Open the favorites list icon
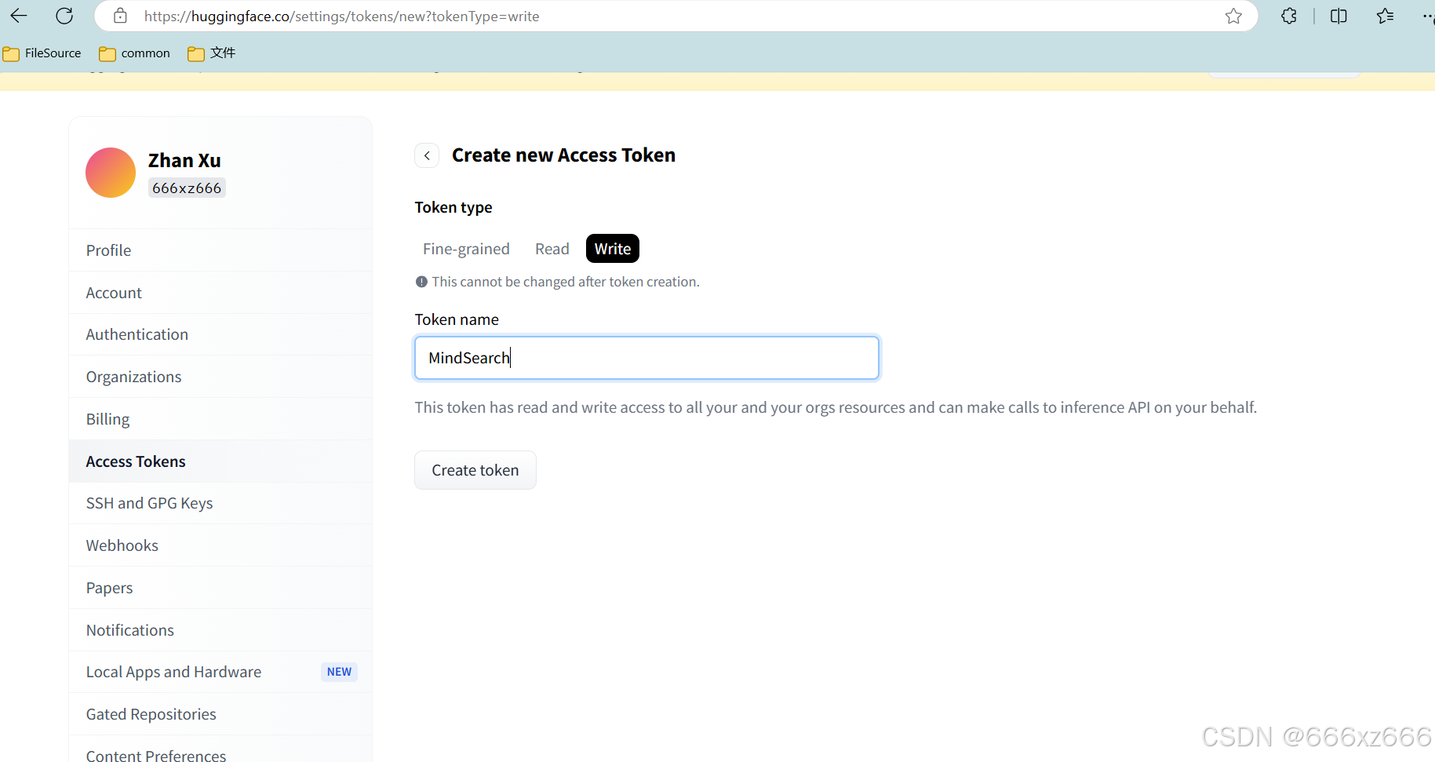 click(x=1385, y=16)
